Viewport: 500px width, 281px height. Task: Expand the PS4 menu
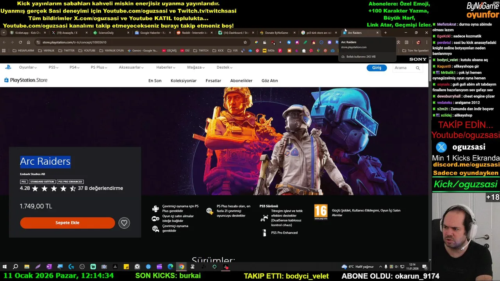click(74, 68)
